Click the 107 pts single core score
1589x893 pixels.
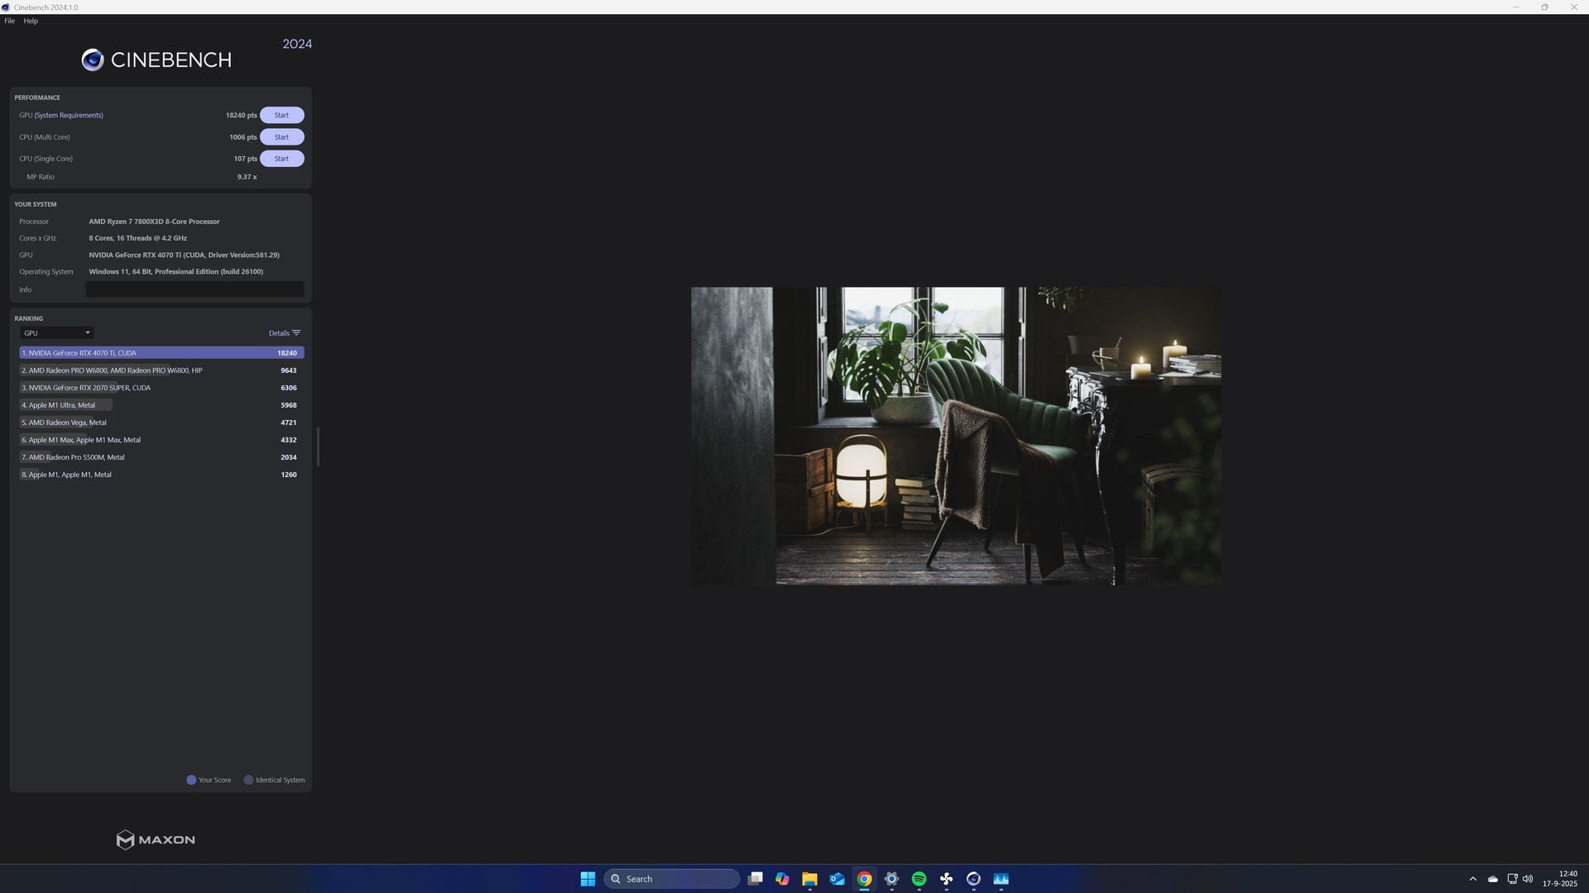pos(245,159)
